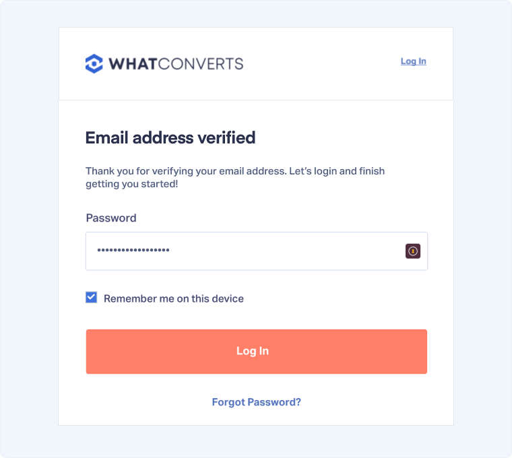
Task: Click the WhatConverts hexagon logo icon
Action: coord(94,63)
